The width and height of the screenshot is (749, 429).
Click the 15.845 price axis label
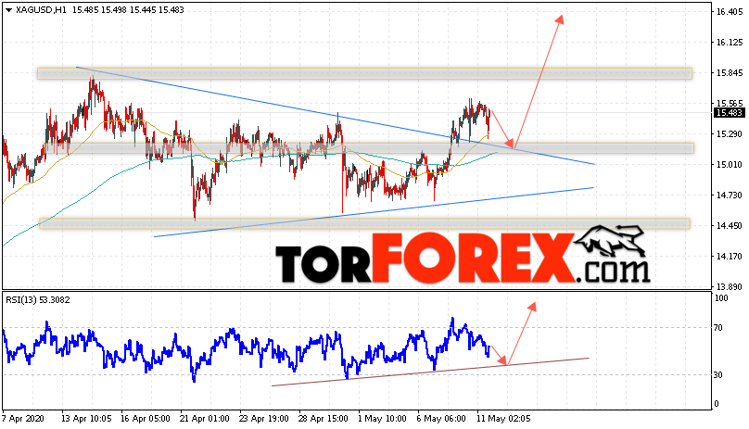[x=730, y=73]
